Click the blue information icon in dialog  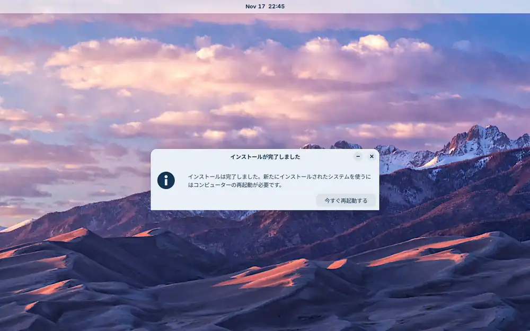pos(166,181)
